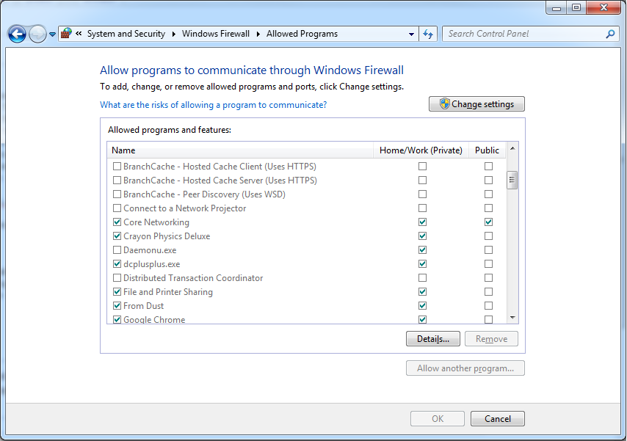Close the Allowed Programs window
The height and width of the screenshot is (441, 627).
tap(604, 7)
